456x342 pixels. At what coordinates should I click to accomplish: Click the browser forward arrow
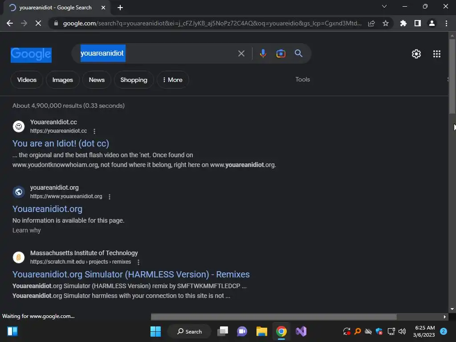[24, 23]
